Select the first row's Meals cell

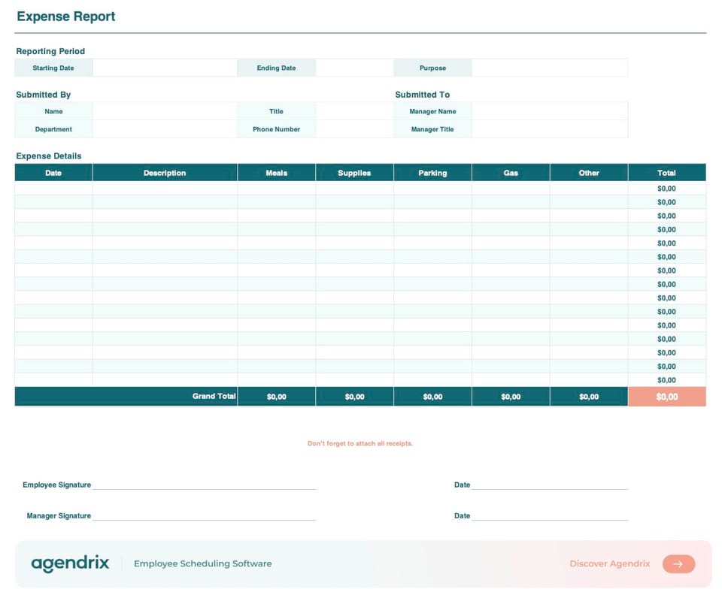[276, 188]
